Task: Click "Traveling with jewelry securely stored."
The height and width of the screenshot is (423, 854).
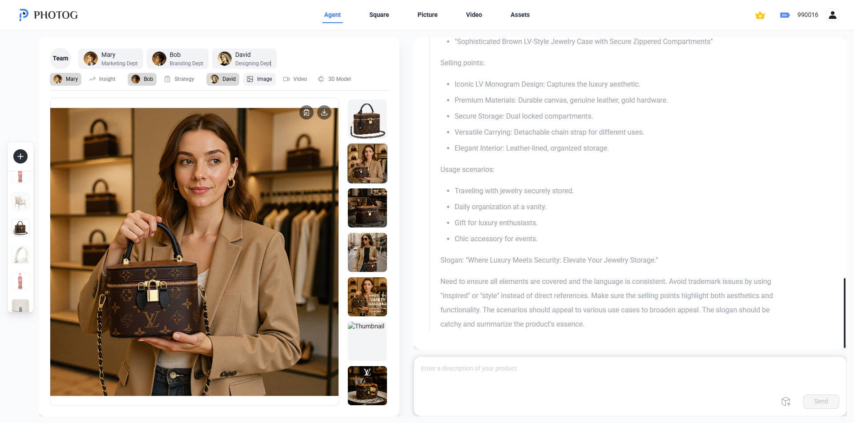Action: pyautogui.click(x=514, y=191)
